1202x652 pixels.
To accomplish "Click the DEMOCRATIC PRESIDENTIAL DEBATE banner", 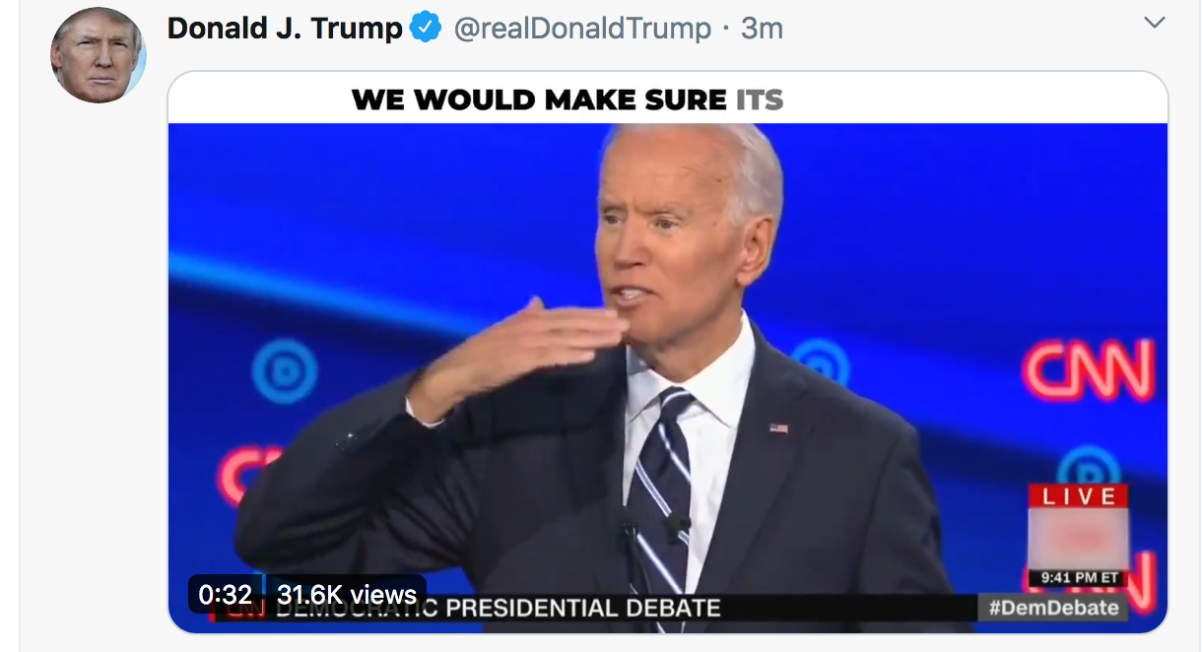I will pyautogui.click(x=498, y=608).
